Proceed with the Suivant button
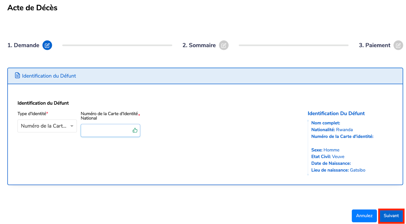 391,216
